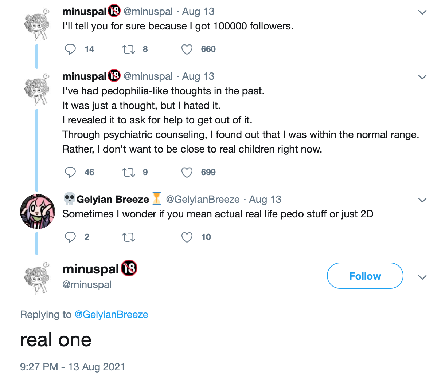Screen dimensions: 445x382
Task: Toggle the heart showing 699 likes
Action: tap(187, 172)
